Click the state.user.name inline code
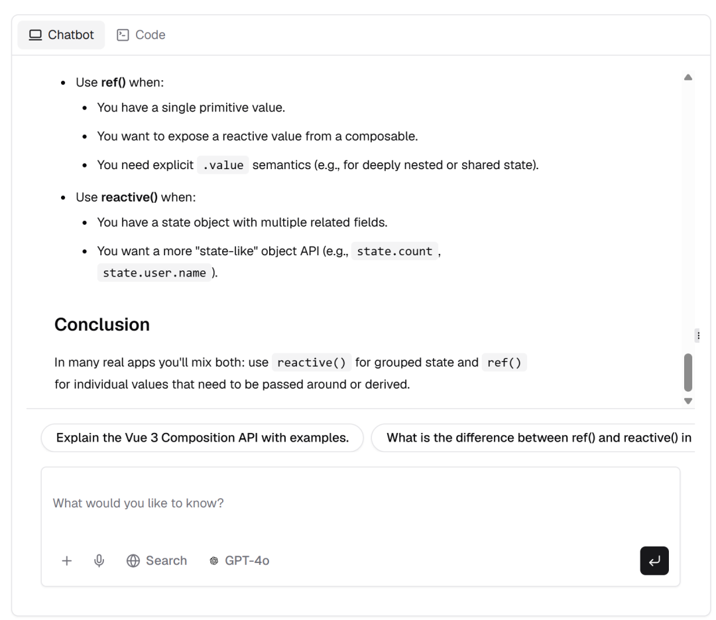This screenshot has height=620, width=716. tap(154, 273)
